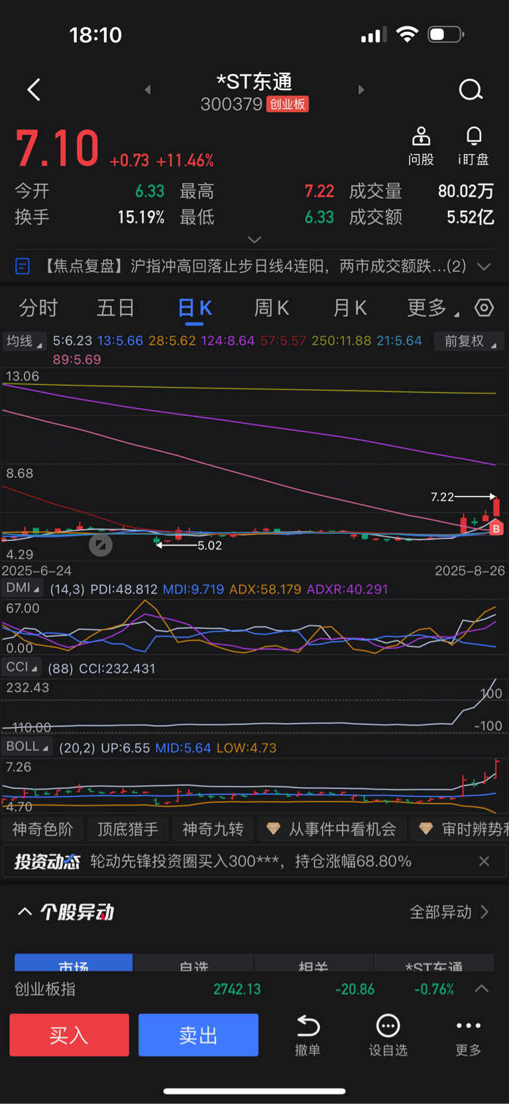Tap 从事件中看机会 chip
This screenshot has width=509, height=1104.
331,829
